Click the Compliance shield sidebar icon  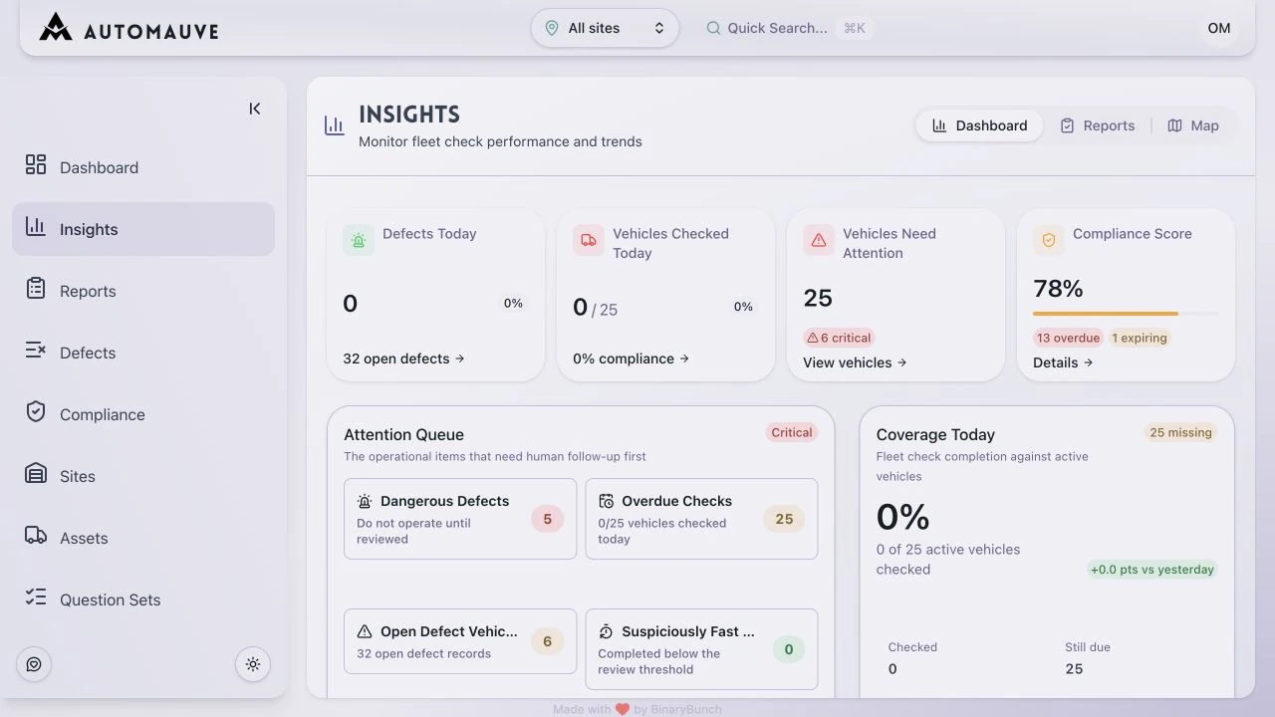pos(36,411)
